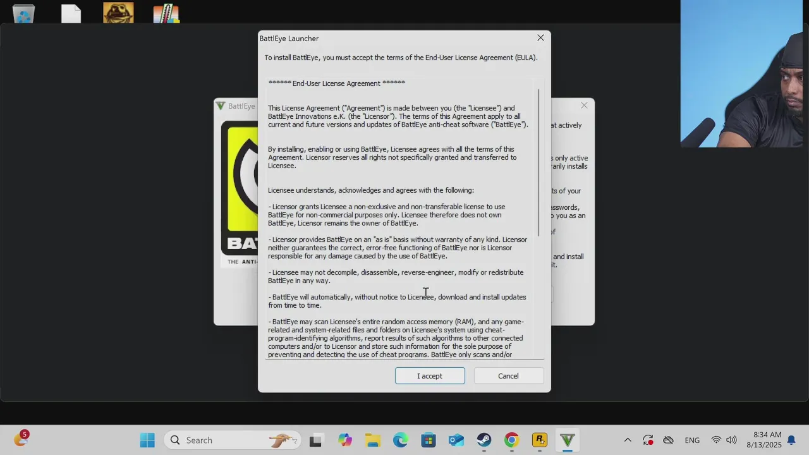Click the OneDrive cloud tray icon
The height and width of the screenshot is (455, 809).
pyautogui.click(x=668, y=440)
